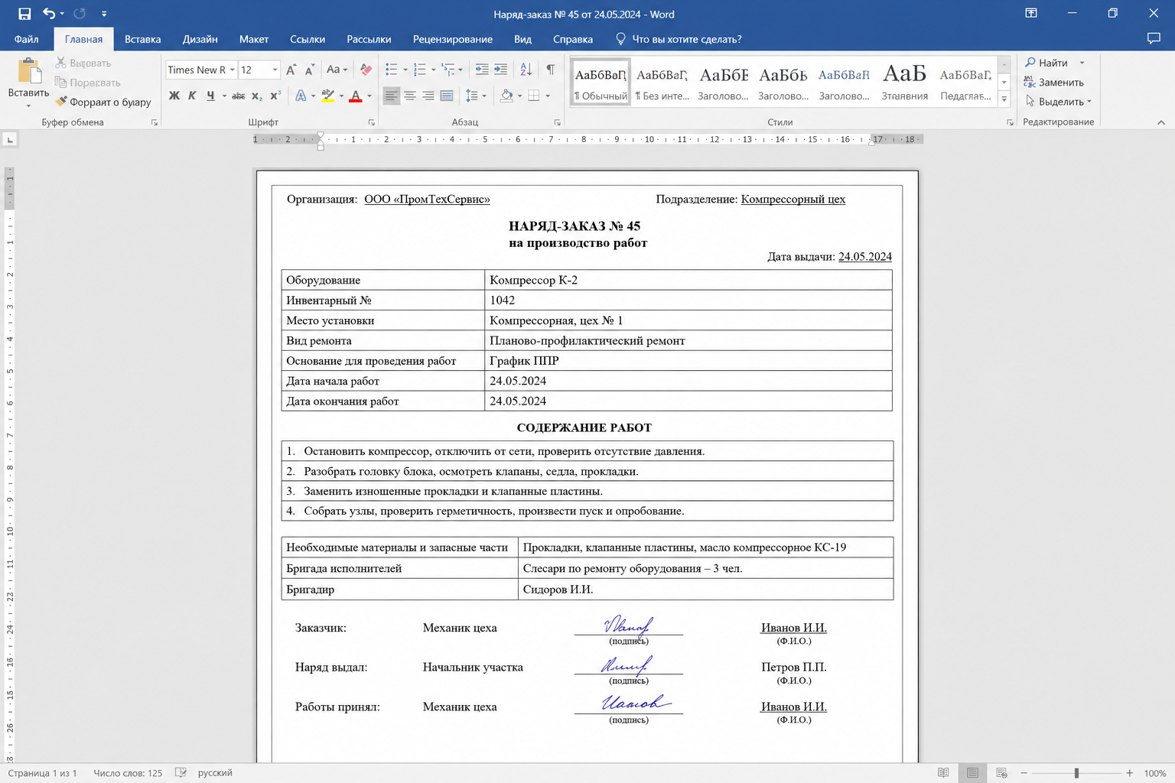Click the Выделить button
The image size is (1175, 783).
(x=1058, y=102)
